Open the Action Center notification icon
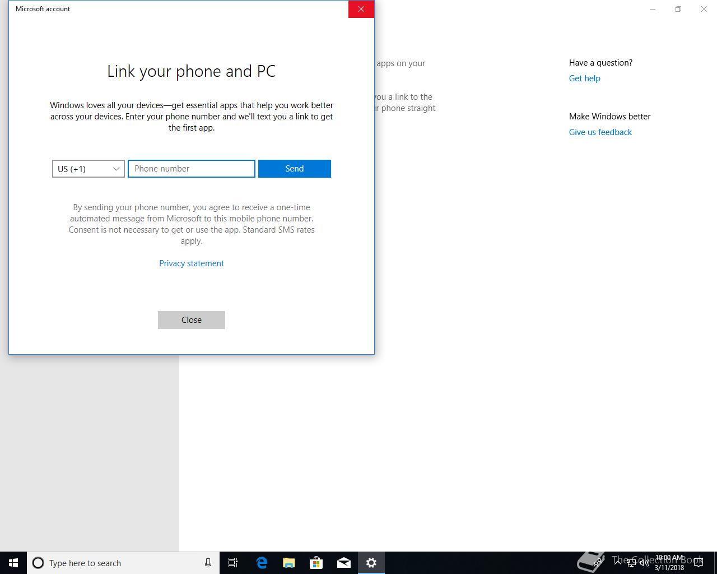This screenshot has width=717, height=574. 698,563
